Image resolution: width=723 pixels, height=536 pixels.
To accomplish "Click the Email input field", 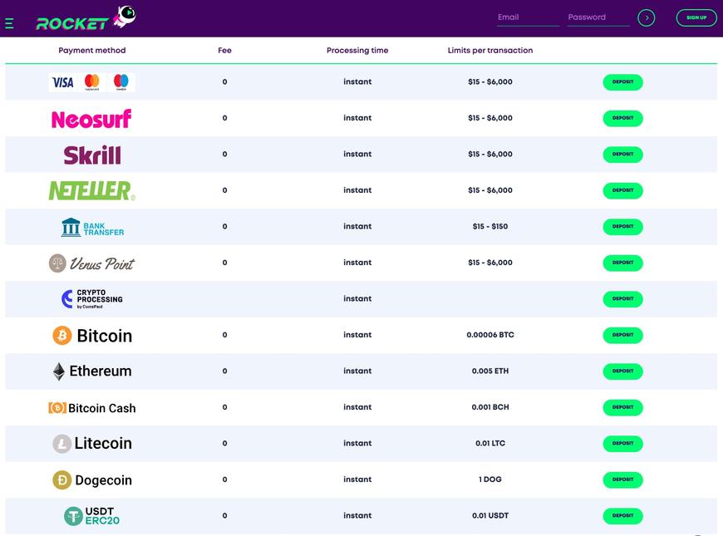I will (528, 17).
